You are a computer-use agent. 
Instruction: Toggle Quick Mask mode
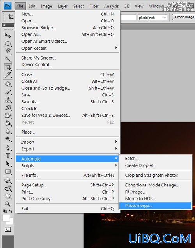coord(8,229)
